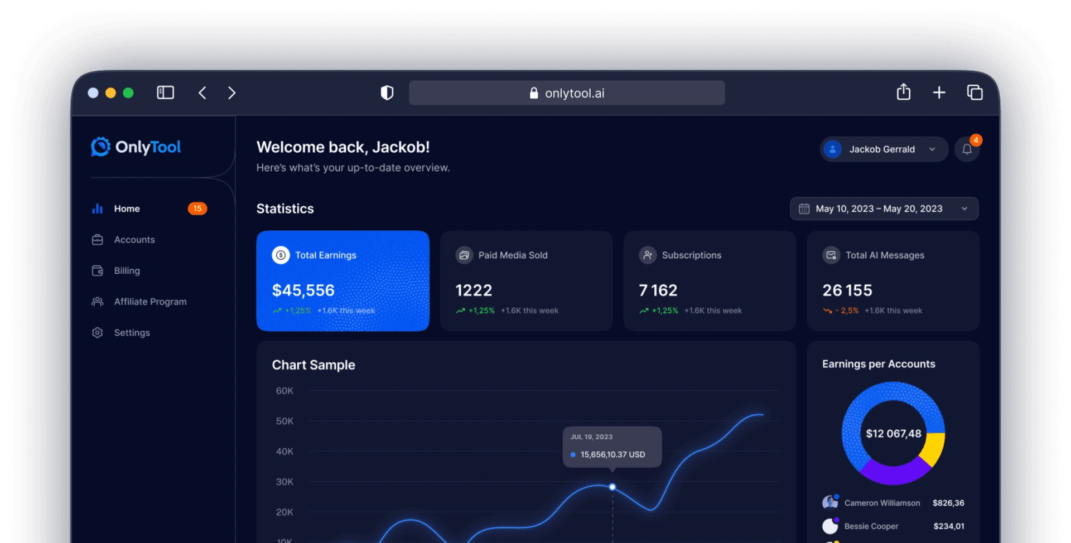Image resolution: width=1071 pixels, height=543 pixels.
Task: Expand the user menu chevron
Action: (932, 149)
